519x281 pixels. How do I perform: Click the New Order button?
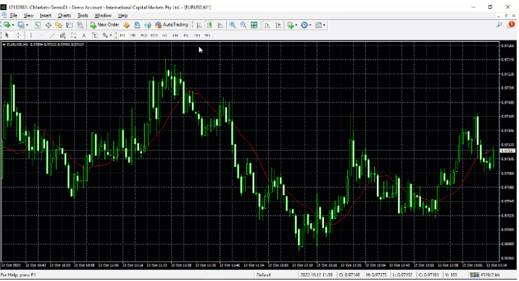click(105, 25)
